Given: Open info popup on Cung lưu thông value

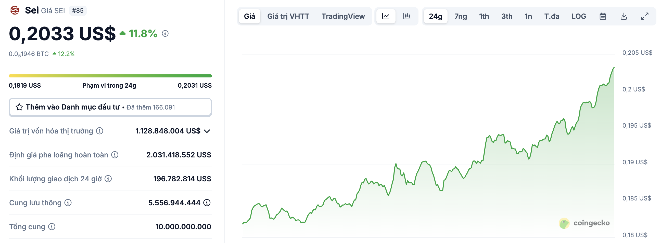Looking at the screenshot, I should tap(207, 202).
